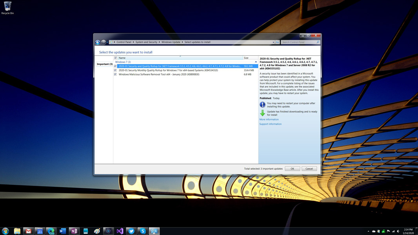
Task: Open the Twitter taskbar icon
Action: pos(131,231)
